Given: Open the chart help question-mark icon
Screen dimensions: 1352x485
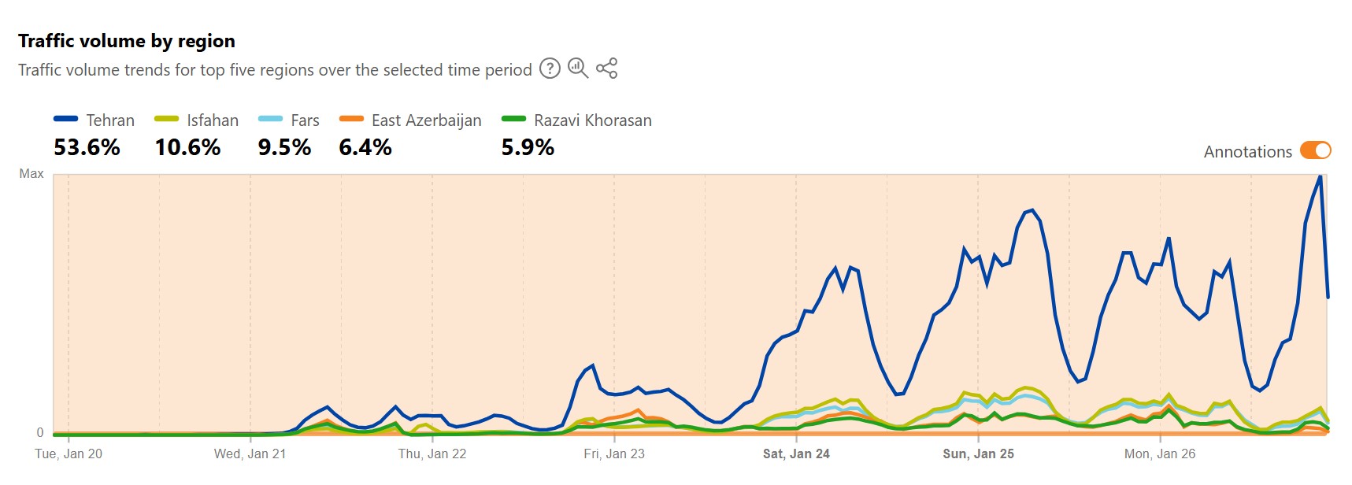Looking at the screenshot, I should pos(550,69).
